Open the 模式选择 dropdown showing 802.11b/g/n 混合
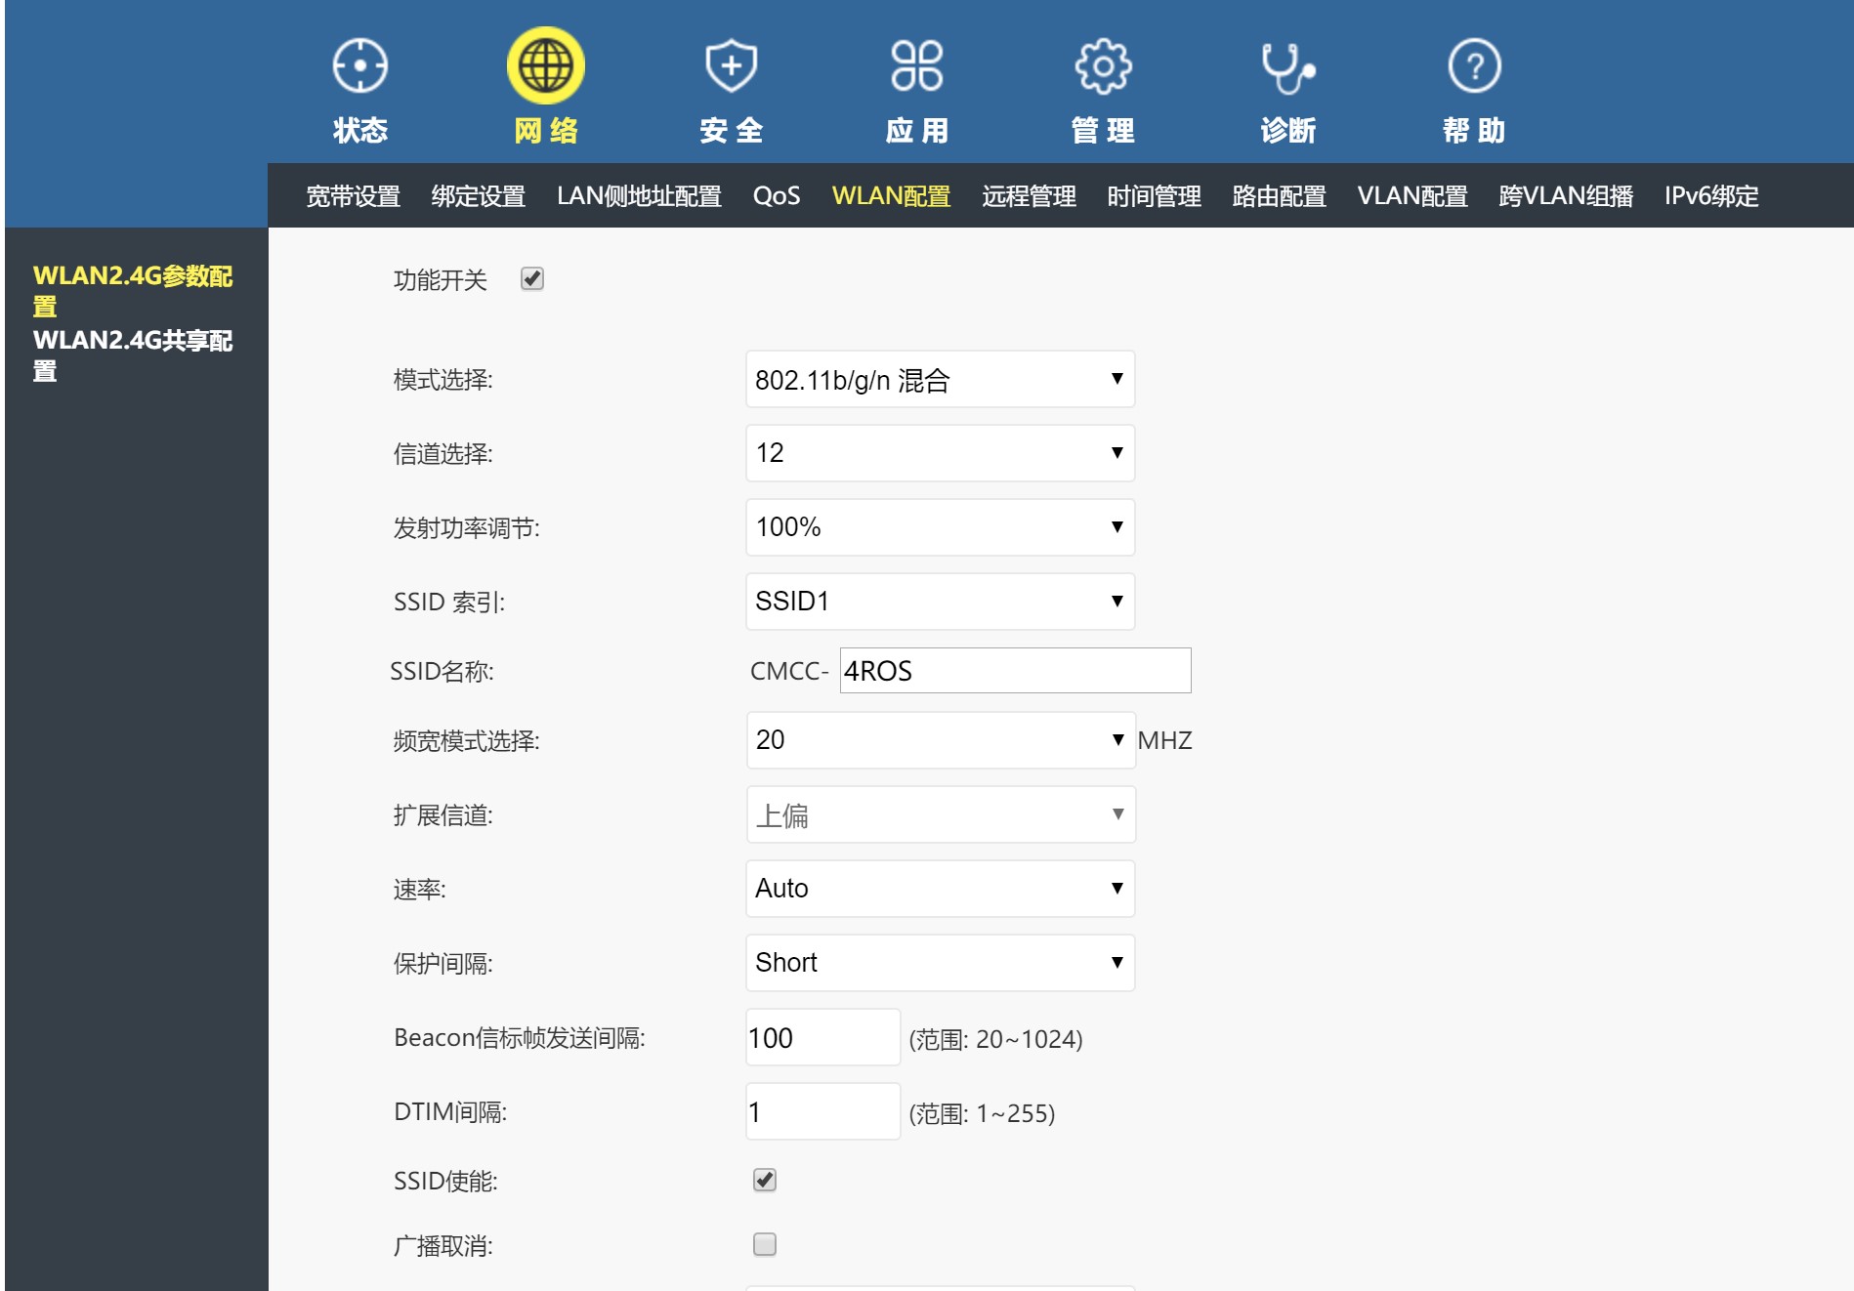 point(939,379)
